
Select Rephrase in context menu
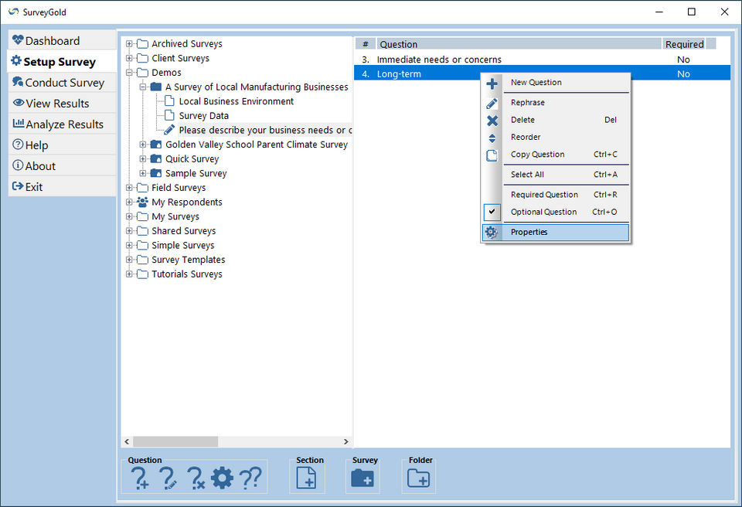click(x=556, y=102)
